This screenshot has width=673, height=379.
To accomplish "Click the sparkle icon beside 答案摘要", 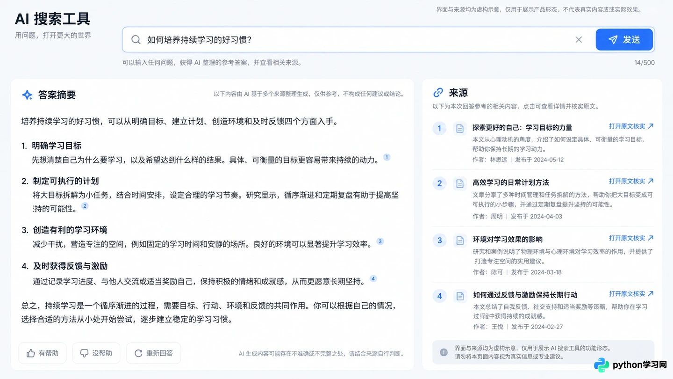I will click(27, 95).
